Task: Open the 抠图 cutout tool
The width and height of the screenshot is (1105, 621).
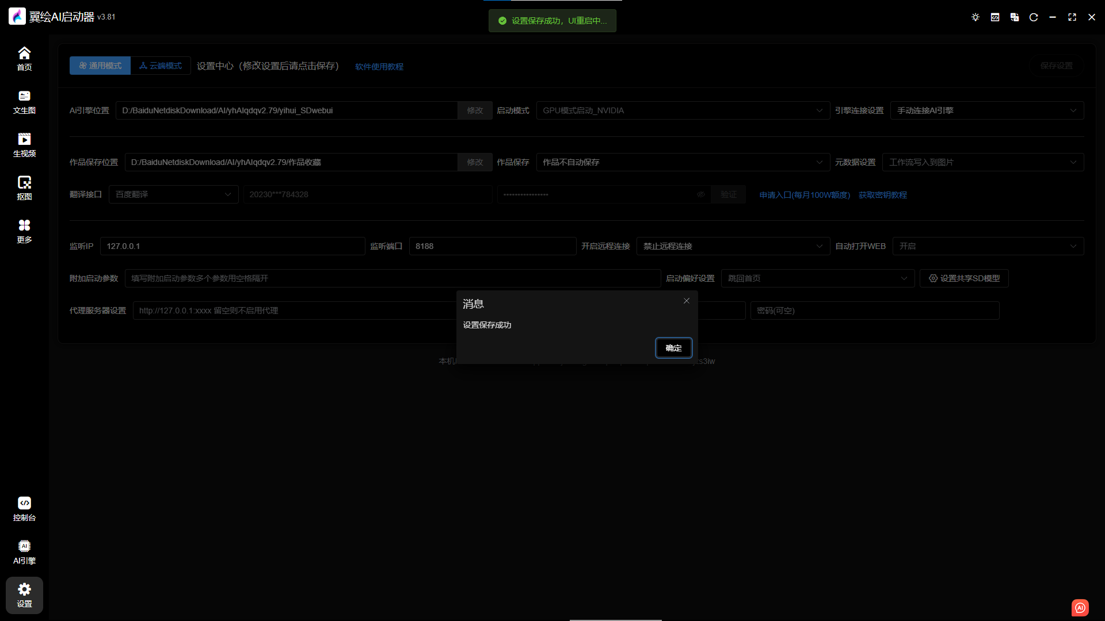Action: (24, 188)
